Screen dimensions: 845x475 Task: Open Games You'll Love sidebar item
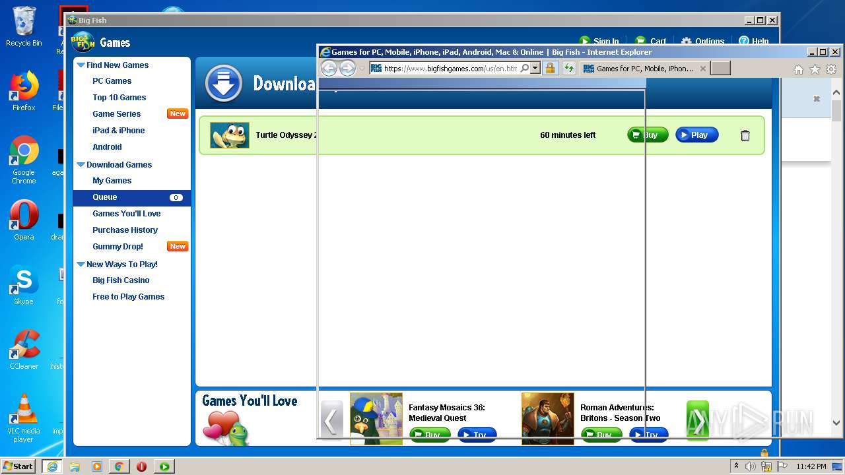[x=127, y=214]
